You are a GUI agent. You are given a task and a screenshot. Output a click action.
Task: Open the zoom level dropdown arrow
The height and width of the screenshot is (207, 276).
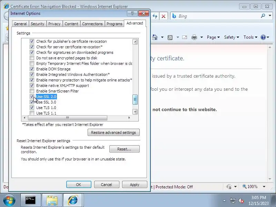264,187
